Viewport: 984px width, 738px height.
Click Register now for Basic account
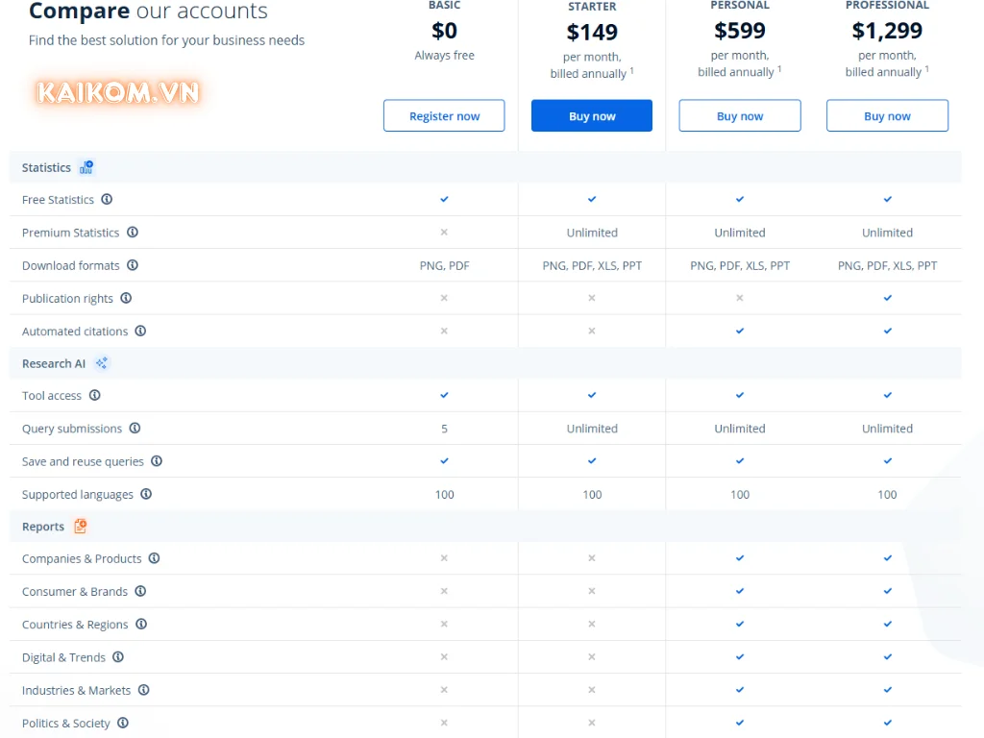(x=444, y=116)
